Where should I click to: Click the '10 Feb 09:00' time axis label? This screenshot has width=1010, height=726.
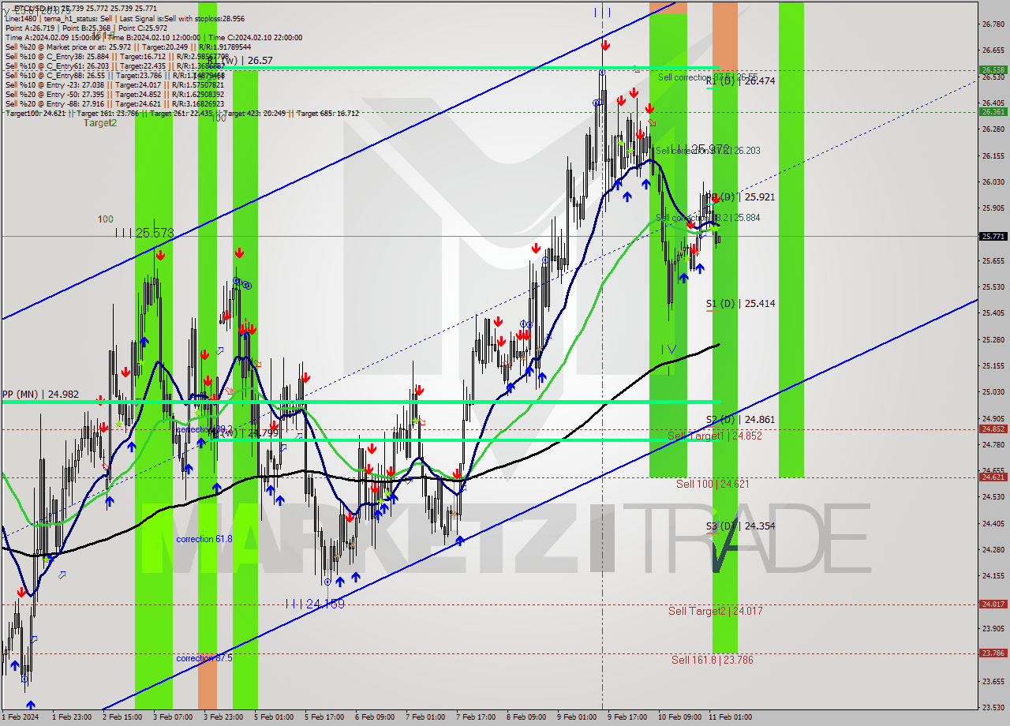(x=679, y=717)
